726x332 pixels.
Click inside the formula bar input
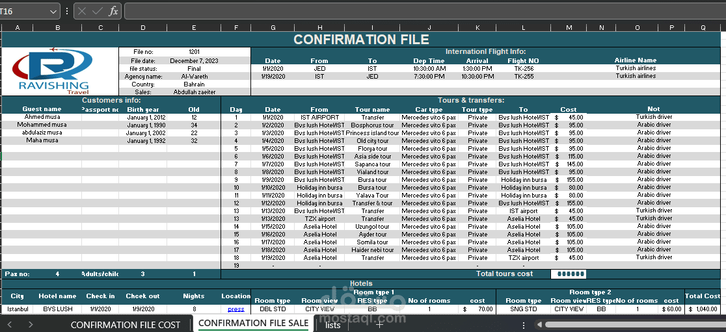click(425, 11)
